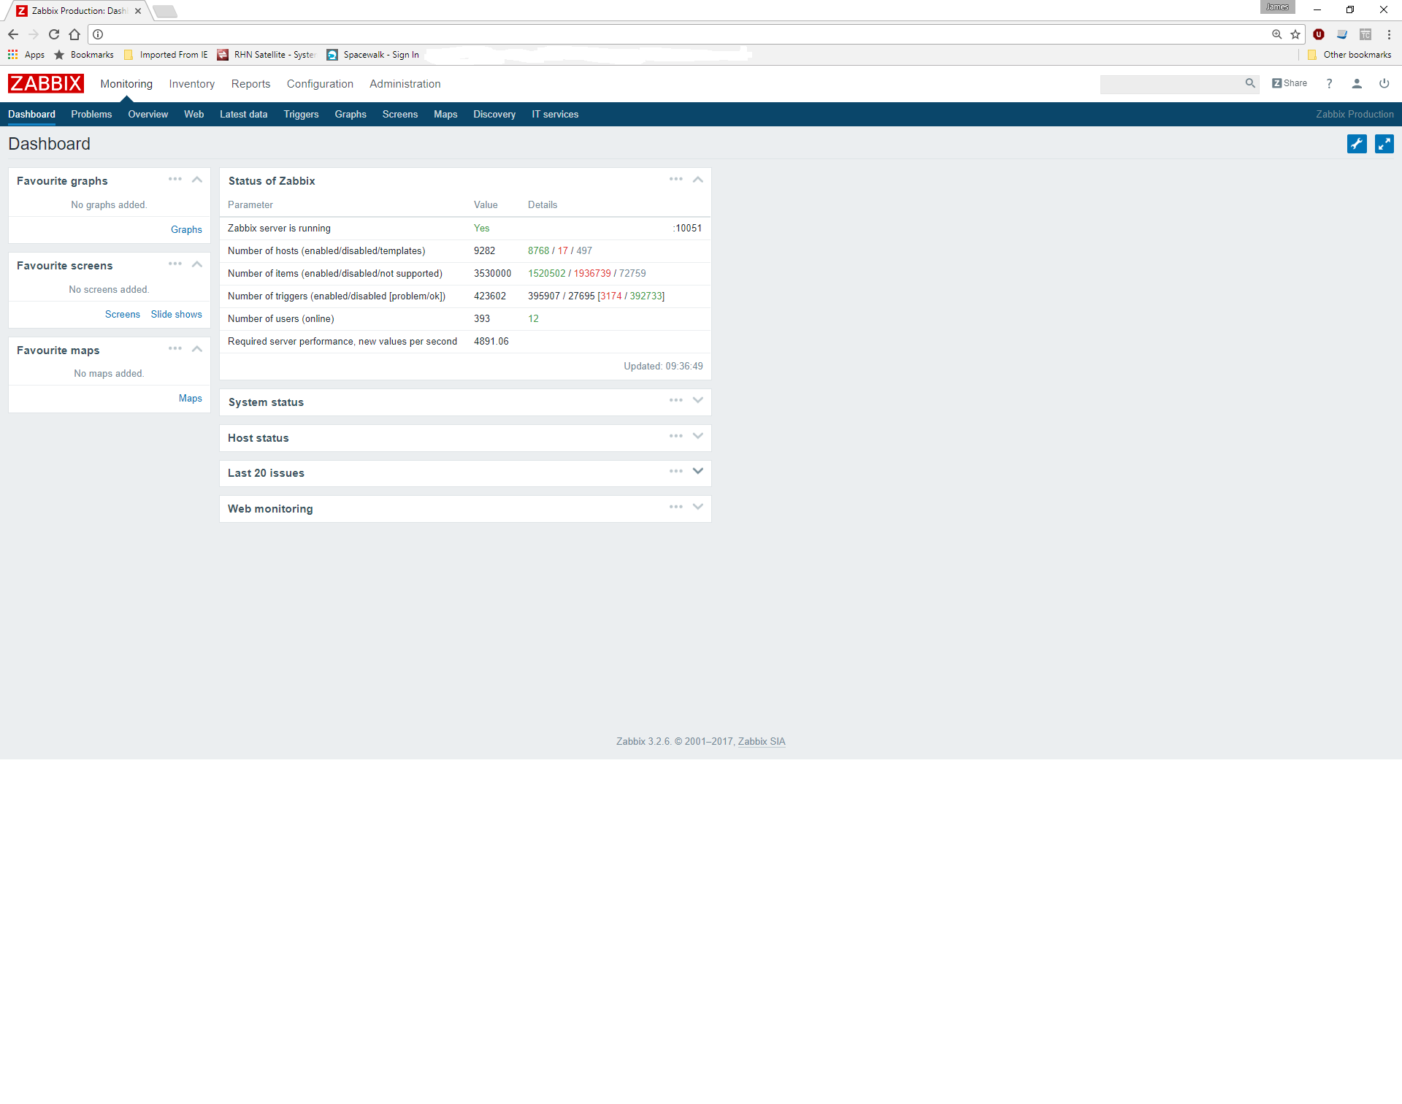This screenshot has width=1402, height=1104.
Task: Click the problem triggers count 3174
Action: pos(611,296)
